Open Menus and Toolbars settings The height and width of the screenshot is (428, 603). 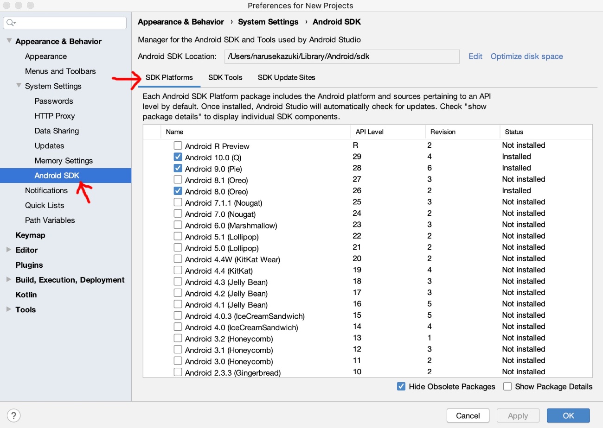click(60, 71)
